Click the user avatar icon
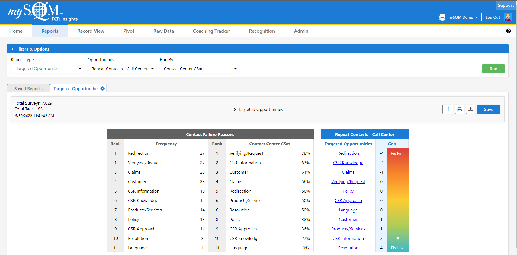This screenshot has width=517, height=255. (508, 17)
